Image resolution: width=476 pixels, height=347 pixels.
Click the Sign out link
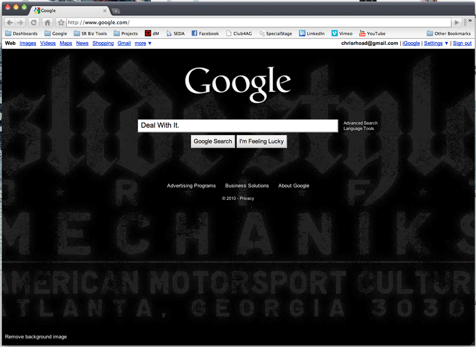[462, 43]
